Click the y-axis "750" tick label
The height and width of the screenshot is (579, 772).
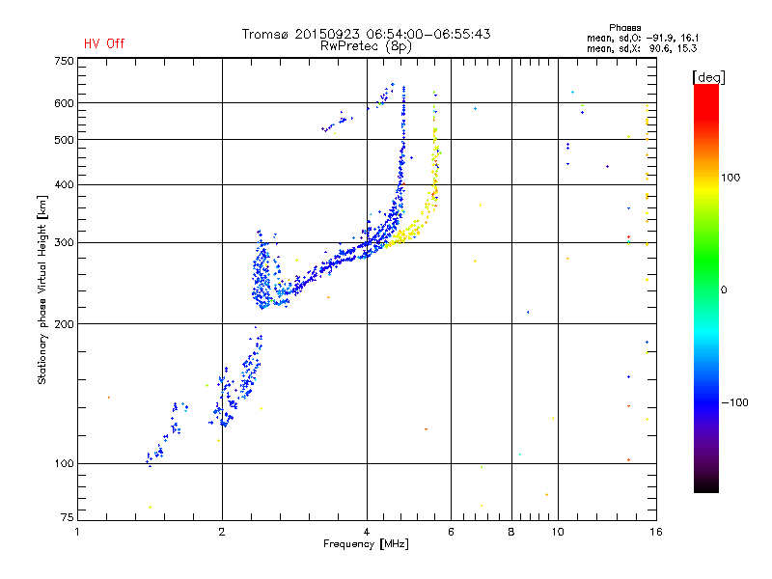[x=64, y=61]
